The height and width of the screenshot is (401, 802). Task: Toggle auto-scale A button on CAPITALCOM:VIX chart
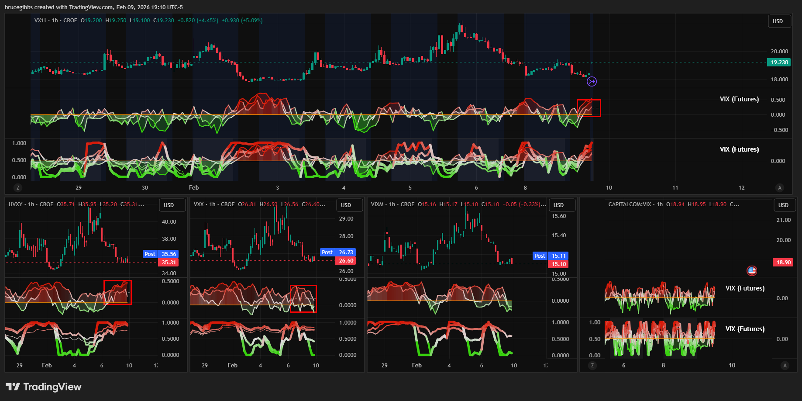coord(785,366)
